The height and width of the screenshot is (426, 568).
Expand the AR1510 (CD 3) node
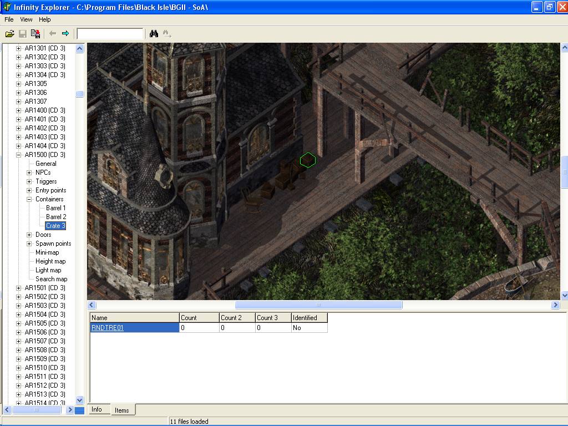pos(18,368)
